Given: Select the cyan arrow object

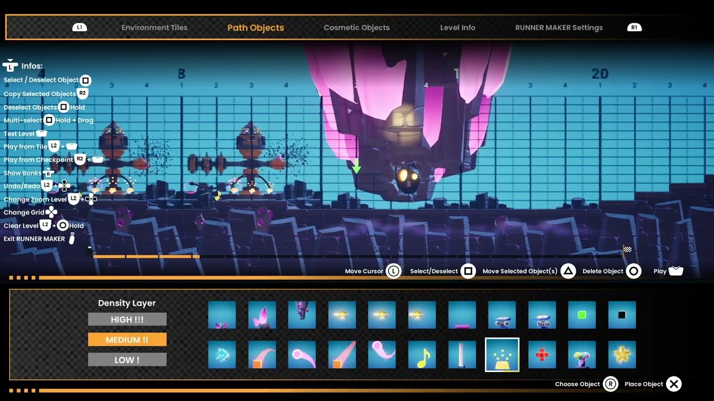Looking at the screenshot, I should [222, 355].
